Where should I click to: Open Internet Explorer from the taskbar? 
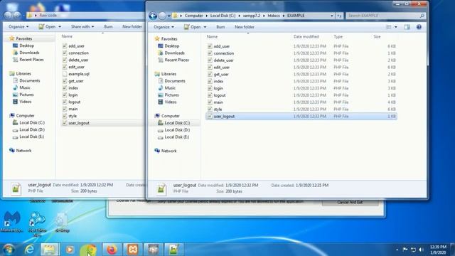(x=29, y=250)
